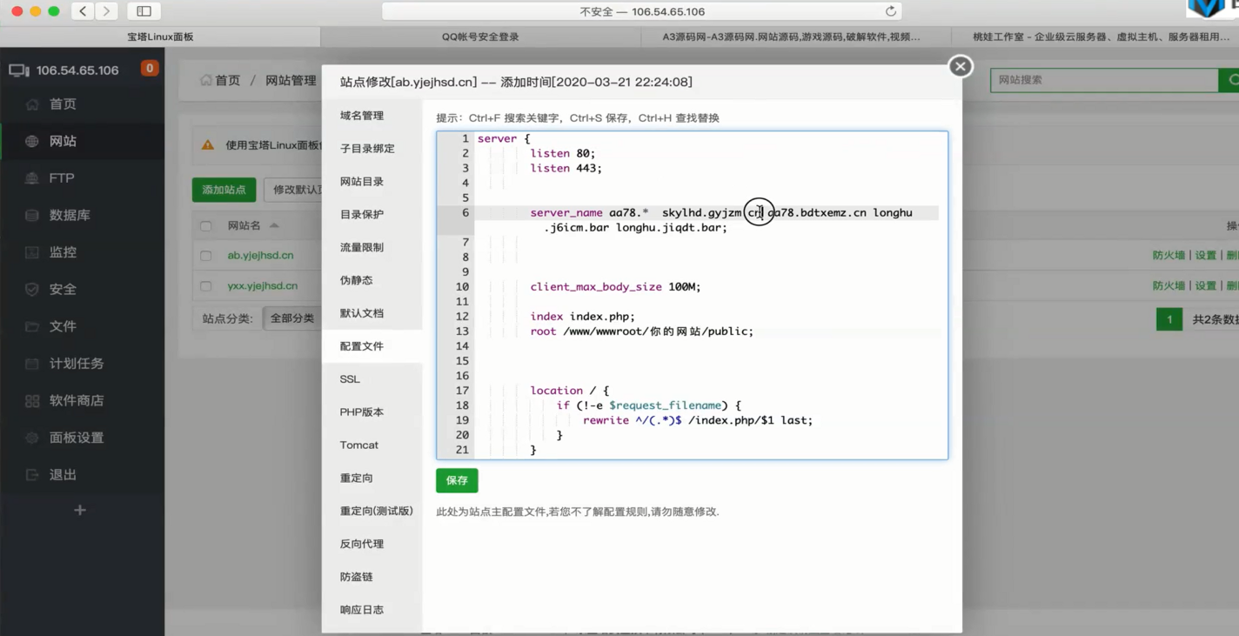Open the 计划任务 calendar icon
This screenshot has width=1239, height=636.
point(32,364)
